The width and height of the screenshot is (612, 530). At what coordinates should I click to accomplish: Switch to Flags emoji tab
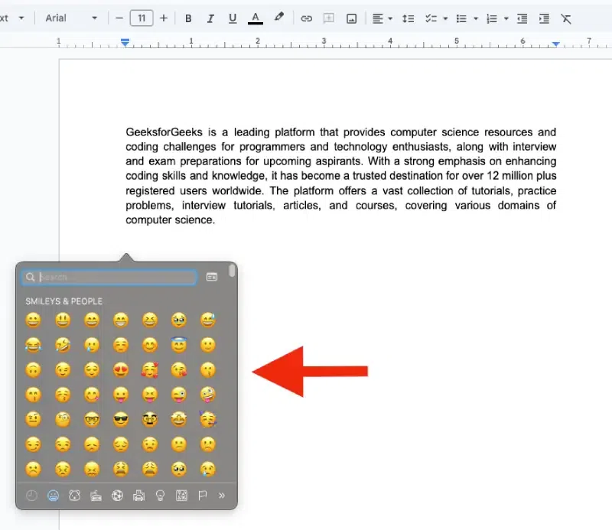click(x=202, y=496)
